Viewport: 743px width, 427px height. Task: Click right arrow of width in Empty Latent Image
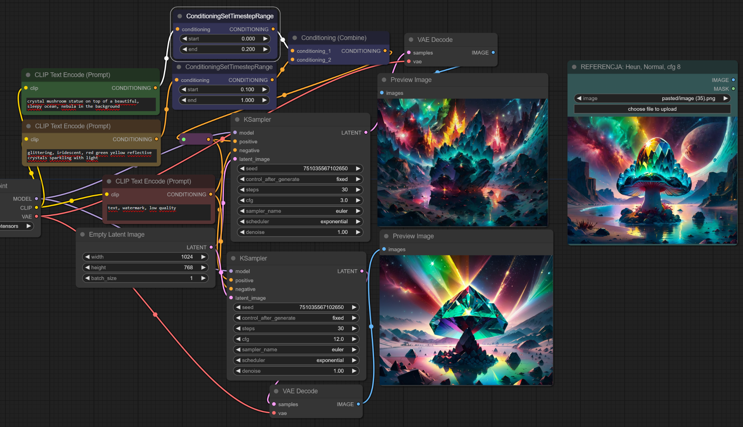coord(203,257)
